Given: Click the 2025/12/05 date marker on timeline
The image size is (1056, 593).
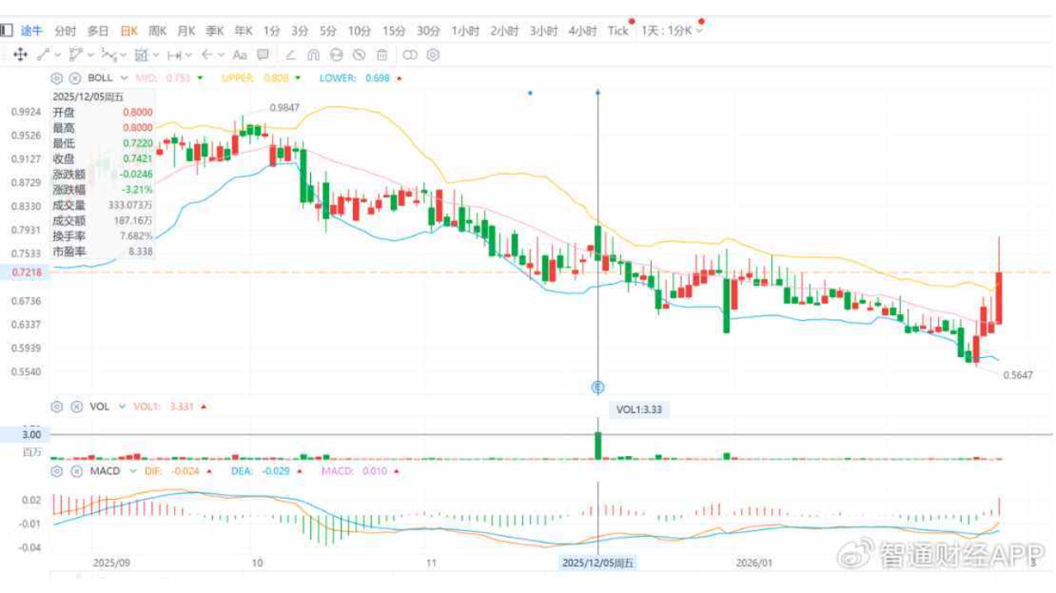Looking at the screenshot, I should pos(598,562).
